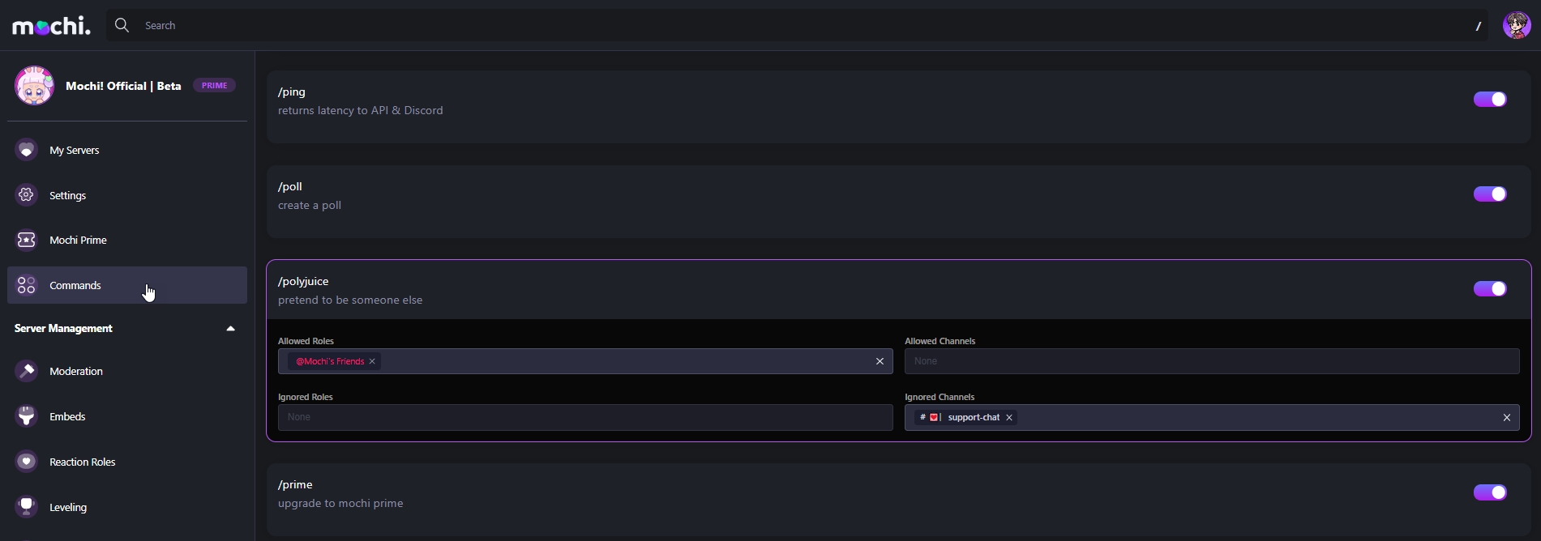
Task: Open the user profile avatar
Action: tap(1516, 26)
